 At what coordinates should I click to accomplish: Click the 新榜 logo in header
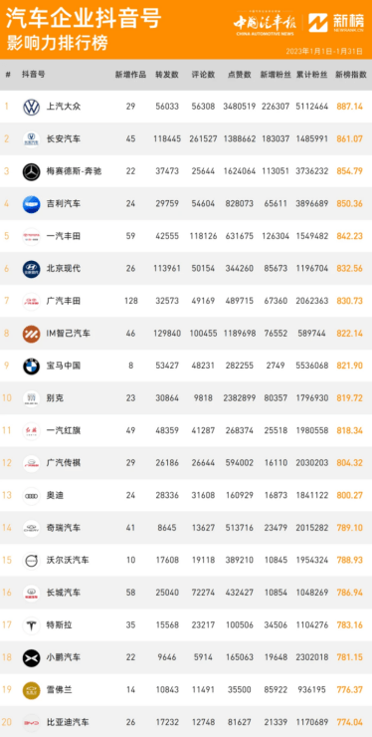tap(340, 23)
